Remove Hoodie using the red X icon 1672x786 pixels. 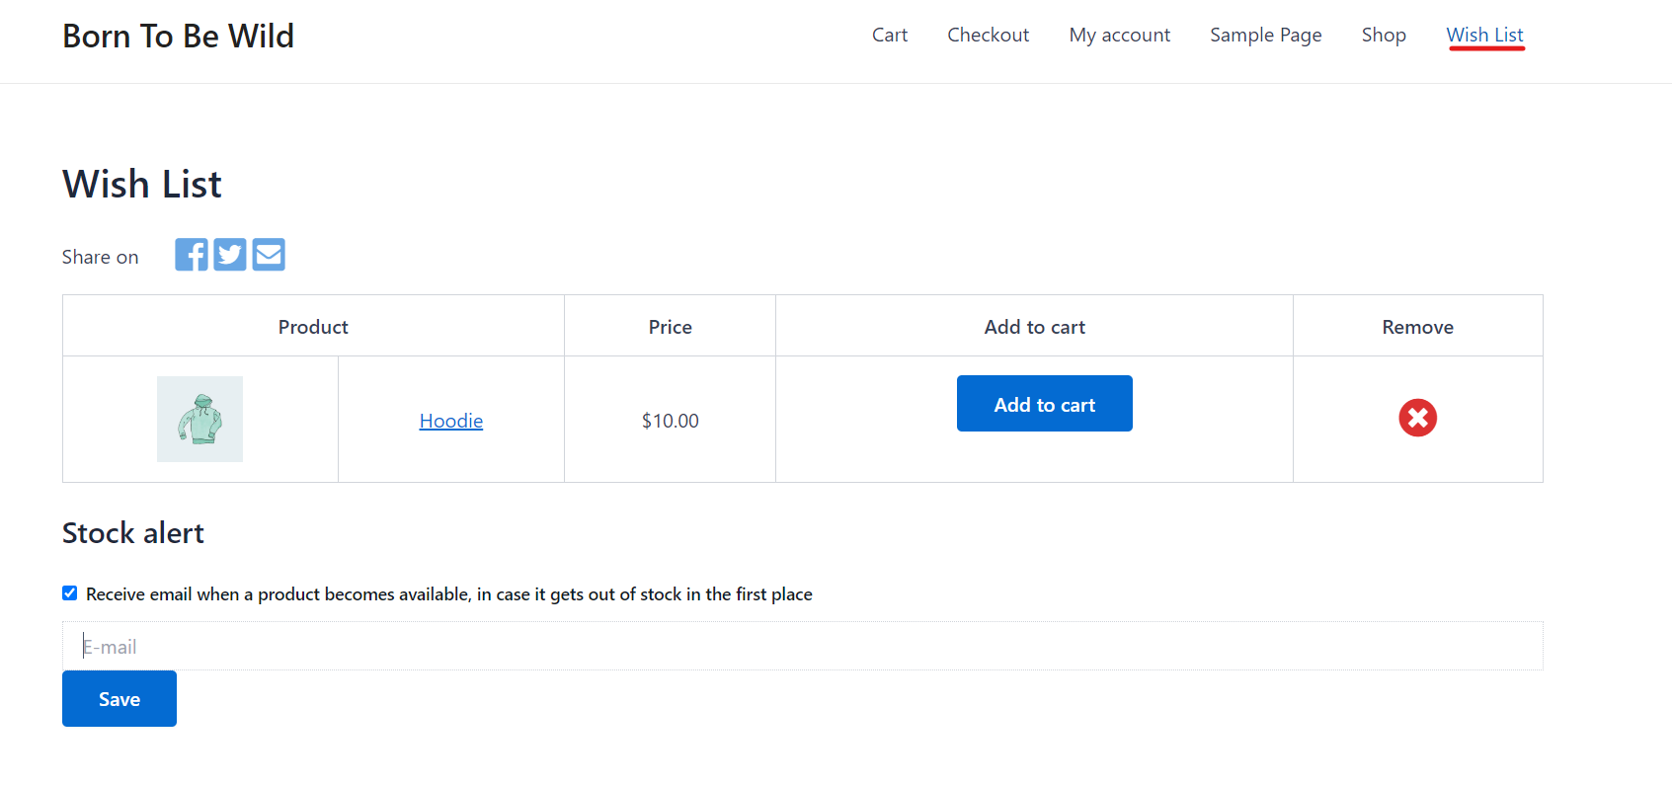1417,418
